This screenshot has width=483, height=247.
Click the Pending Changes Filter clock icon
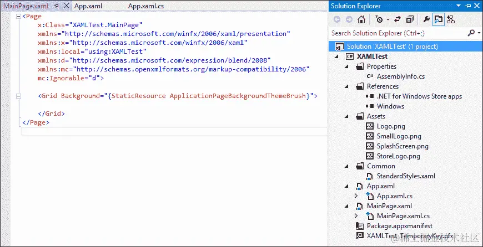379,20
